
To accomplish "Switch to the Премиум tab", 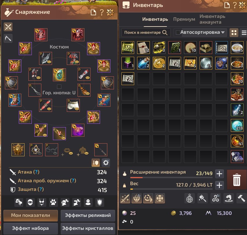I will (x=184, y=19).
